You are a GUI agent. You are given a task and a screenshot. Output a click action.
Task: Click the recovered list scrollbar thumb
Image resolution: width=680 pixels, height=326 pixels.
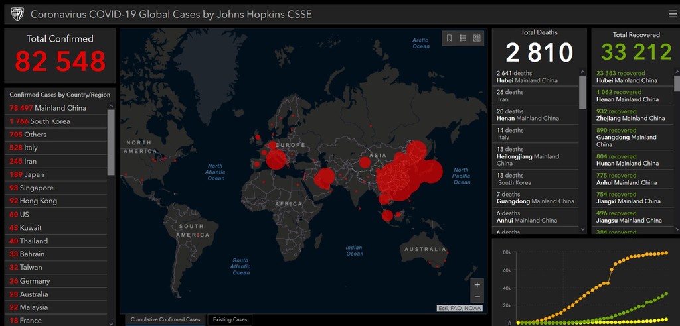tap(677, 83)
